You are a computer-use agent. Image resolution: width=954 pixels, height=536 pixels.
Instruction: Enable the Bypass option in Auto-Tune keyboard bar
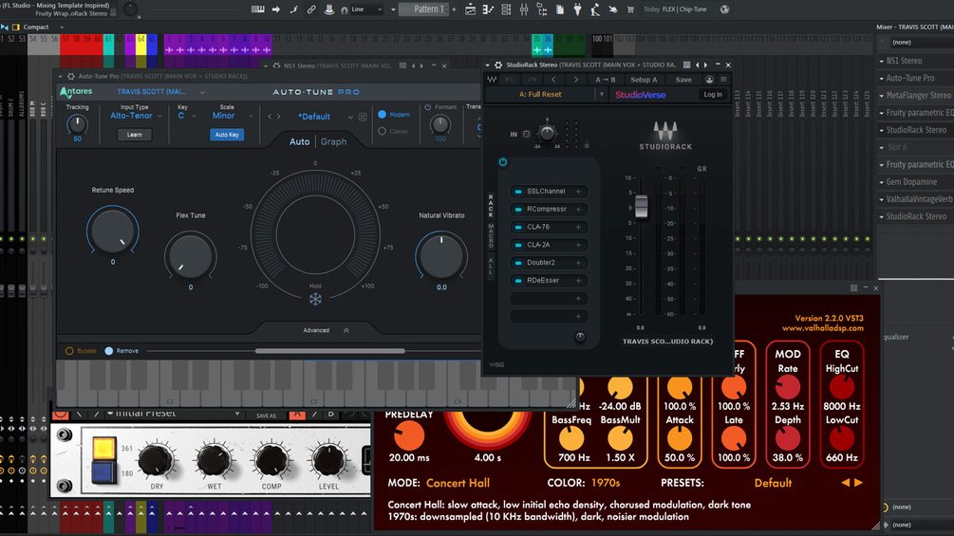(x=69, y=351)
